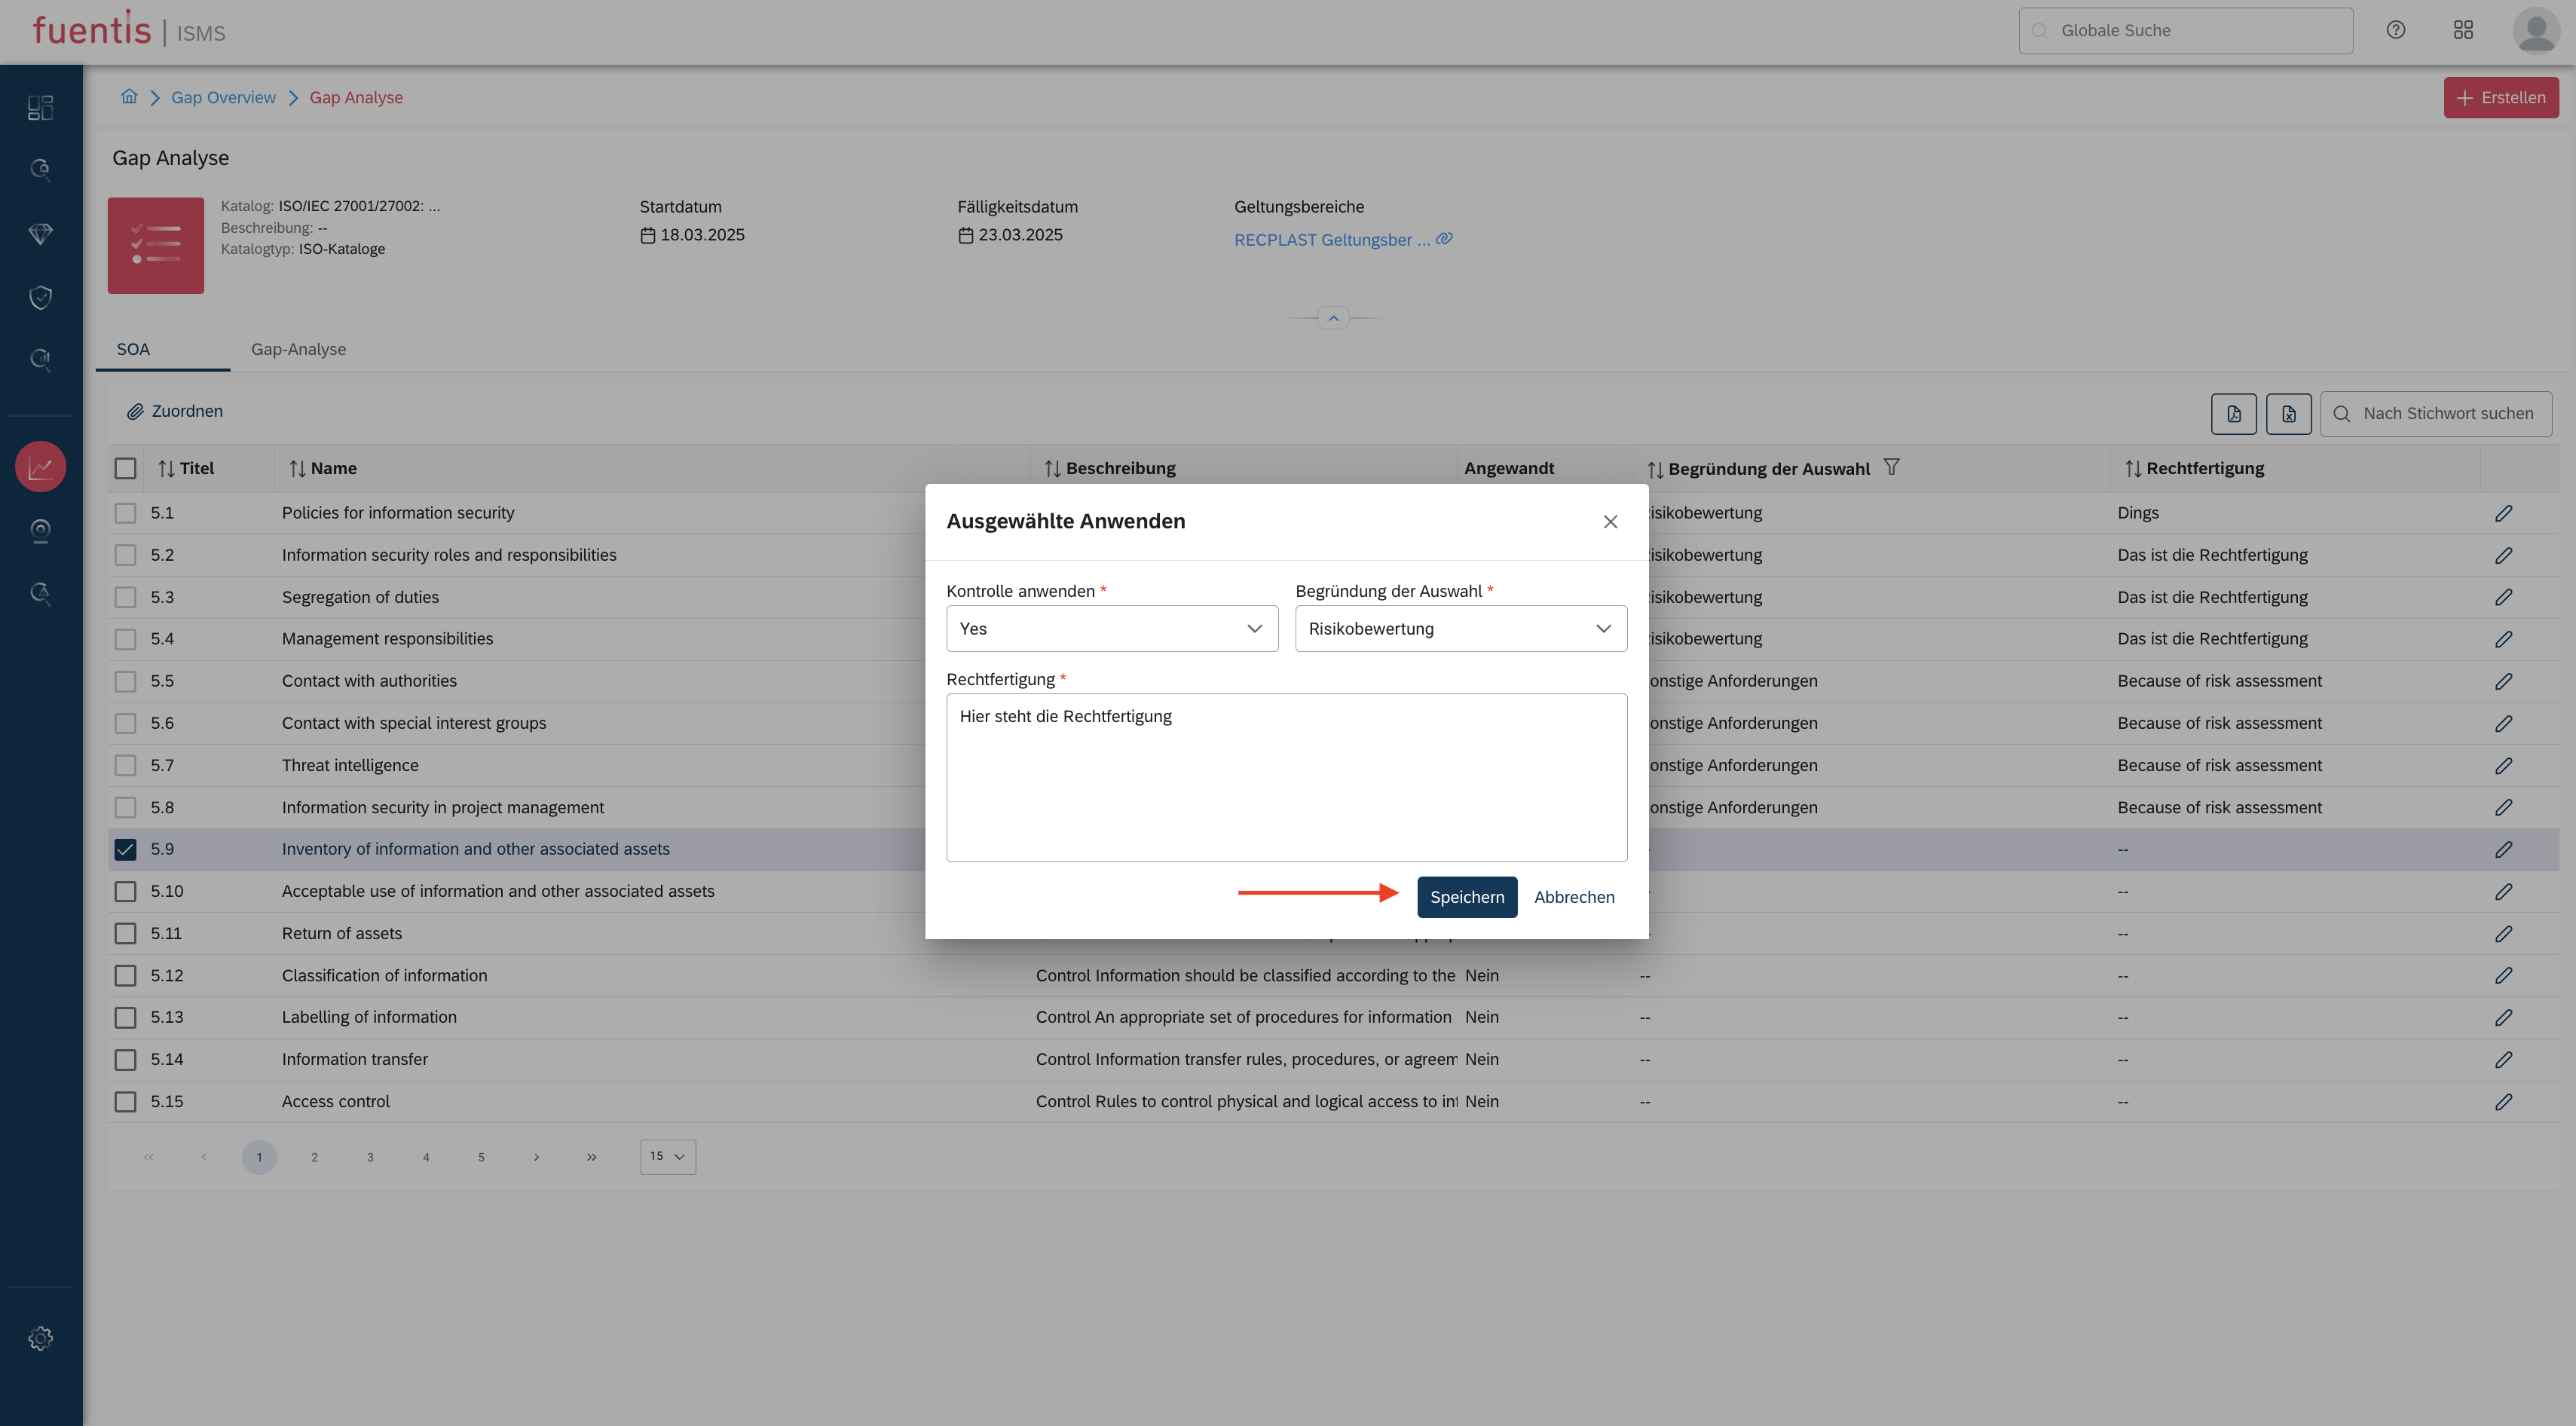This screenshot has height=1426, width=2576.
Task: Click the home breadcrumb icon
Action: (x=129, y=97)
